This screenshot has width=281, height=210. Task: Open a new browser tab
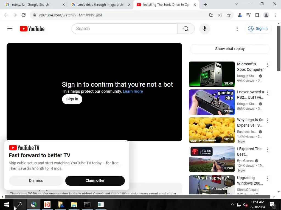pyautogui.click(x=205, y=5)
